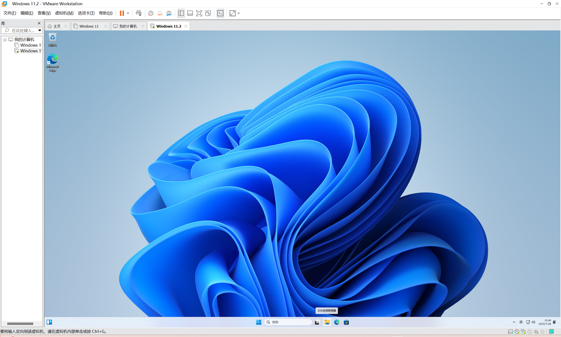Click the sound card device status icon
561x337 pixels.
pos(536,332)
